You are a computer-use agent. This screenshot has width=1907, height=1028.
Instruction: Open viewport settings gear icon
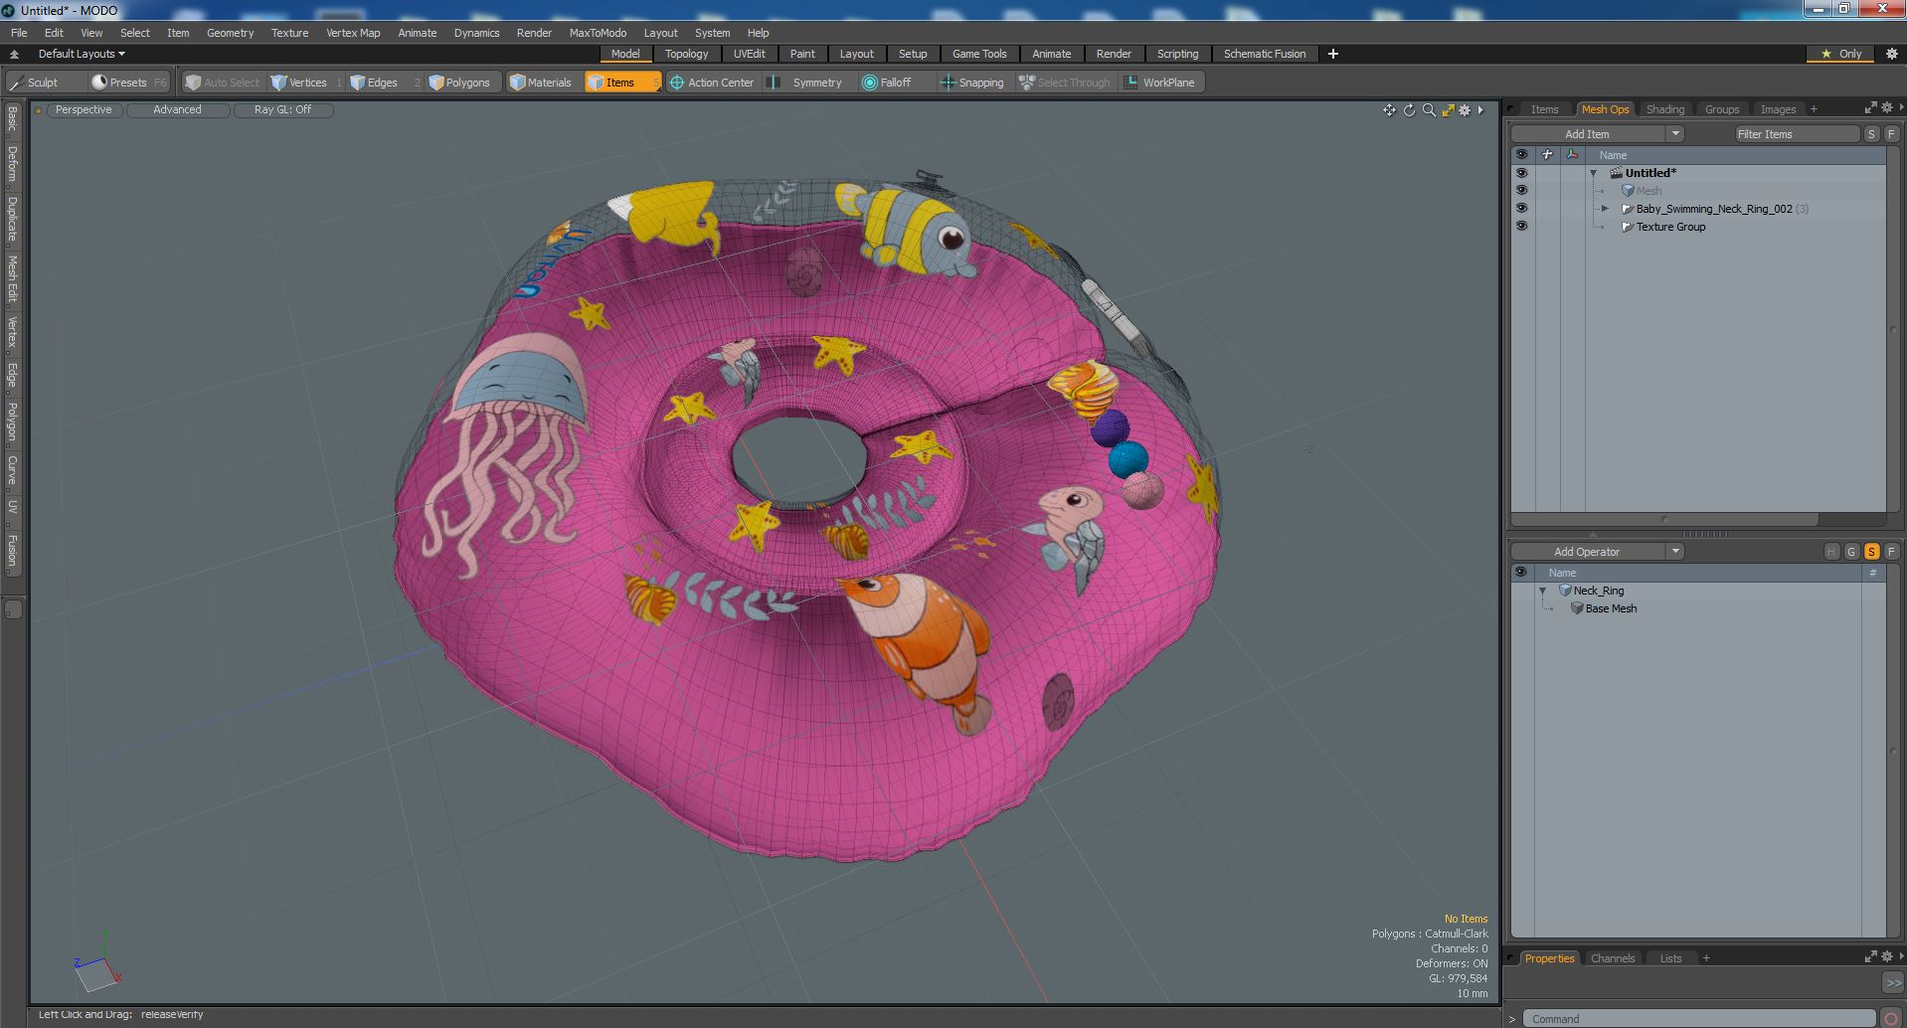1465,110
